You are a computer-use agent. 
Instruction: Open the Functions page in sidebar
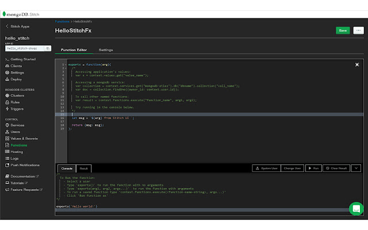click(x=16, y=145)
